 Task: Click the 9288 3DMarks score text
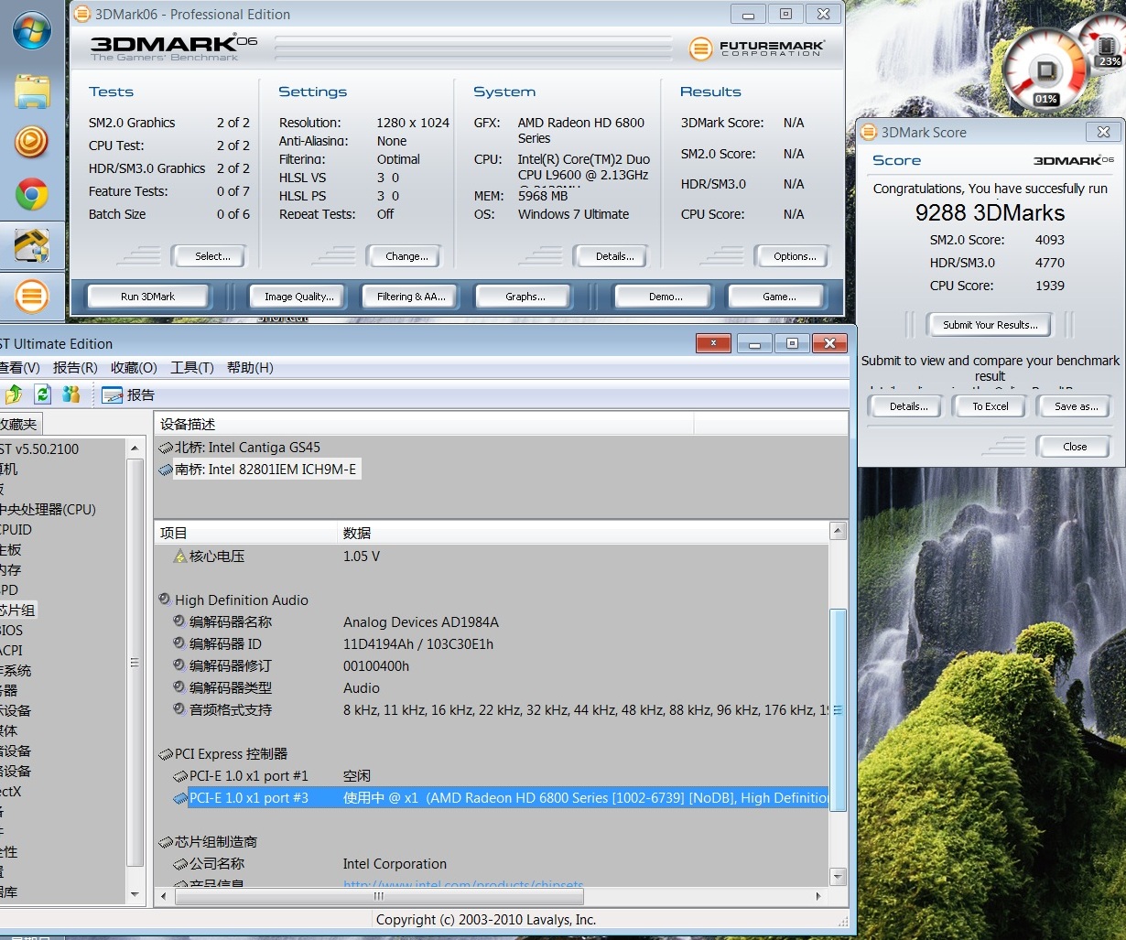[x=991, y=213]
